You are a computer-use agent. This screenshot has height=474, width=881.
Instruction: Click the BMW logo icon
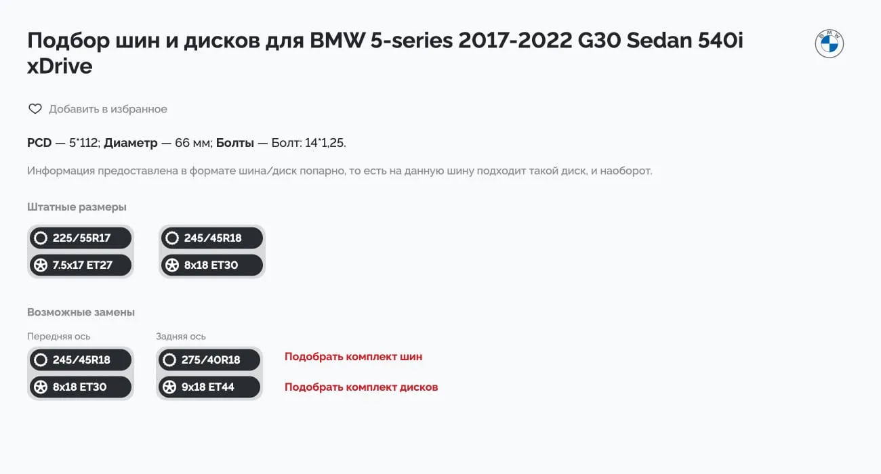pyautogui.click(x=829, y=44)
